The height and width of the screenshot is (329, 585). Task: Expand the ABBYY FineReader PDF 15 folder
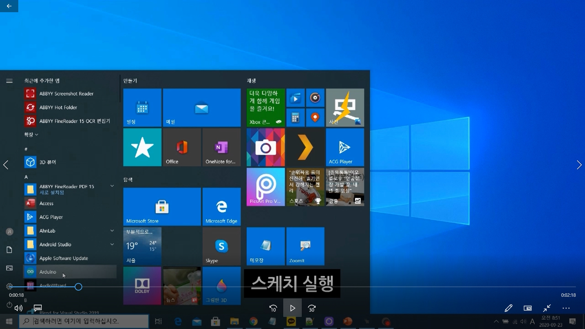[112, 186]
